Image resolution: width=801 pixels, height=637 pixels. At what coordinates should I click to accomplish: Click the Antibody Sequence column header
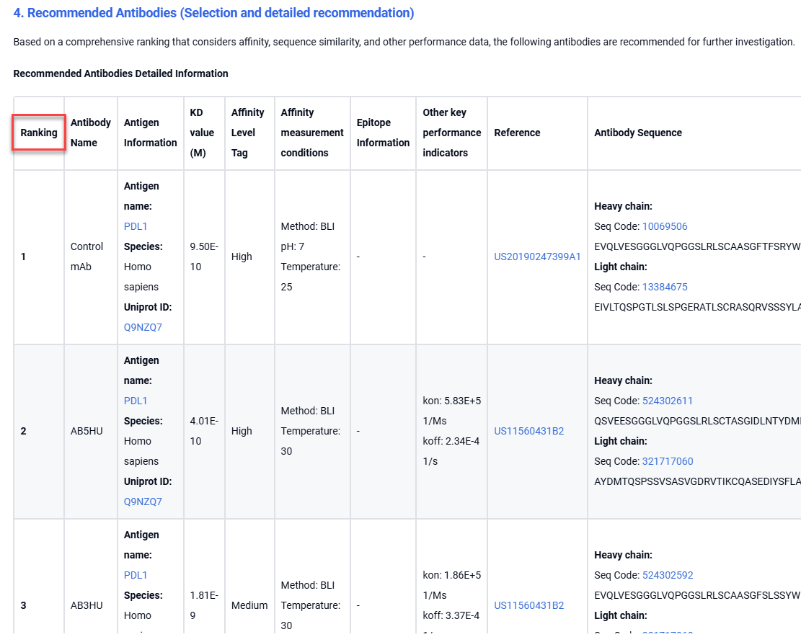[x=637, y=133]
